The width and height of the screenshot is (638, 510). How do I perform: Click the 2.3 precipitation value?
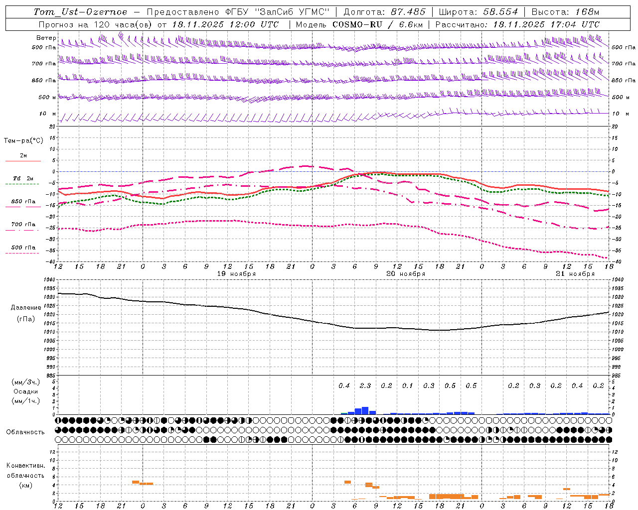tap(365, 385)
